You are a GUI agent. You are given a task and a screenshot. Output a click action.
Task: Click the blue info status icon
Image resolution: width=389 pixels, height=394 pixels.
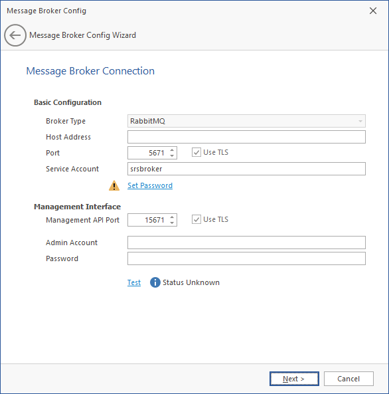pos(155,282)
